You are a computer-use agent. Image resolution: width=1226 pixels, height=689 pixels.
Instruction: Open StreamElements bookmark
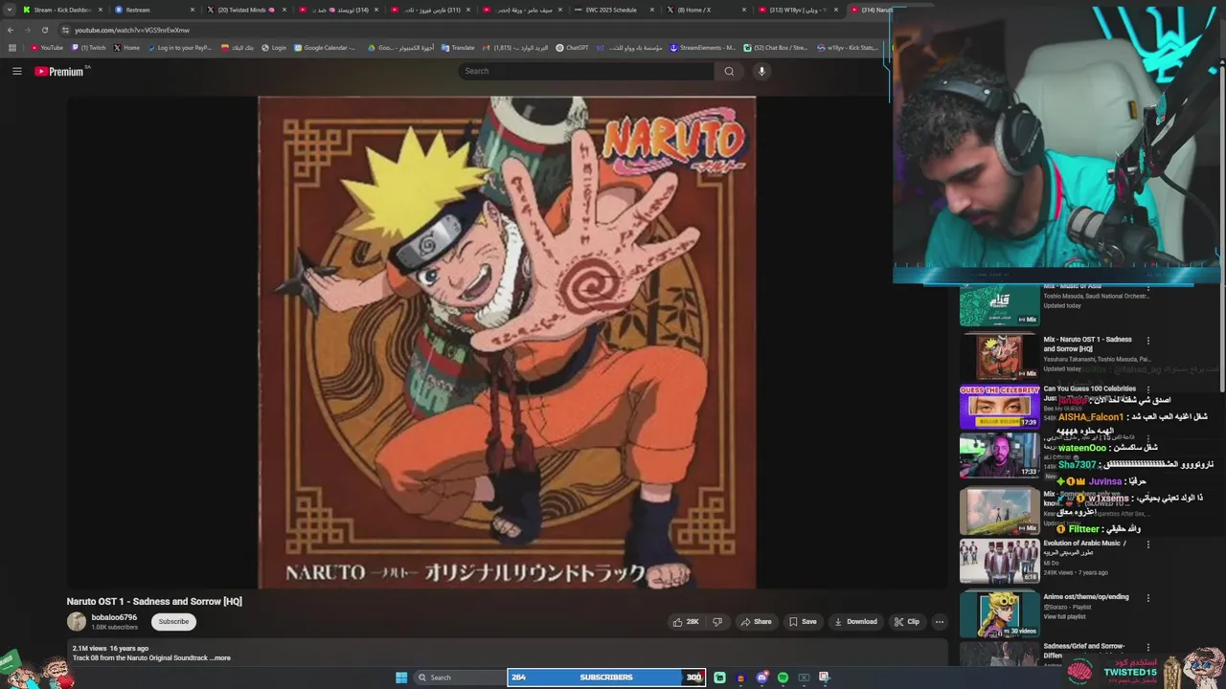703,48
